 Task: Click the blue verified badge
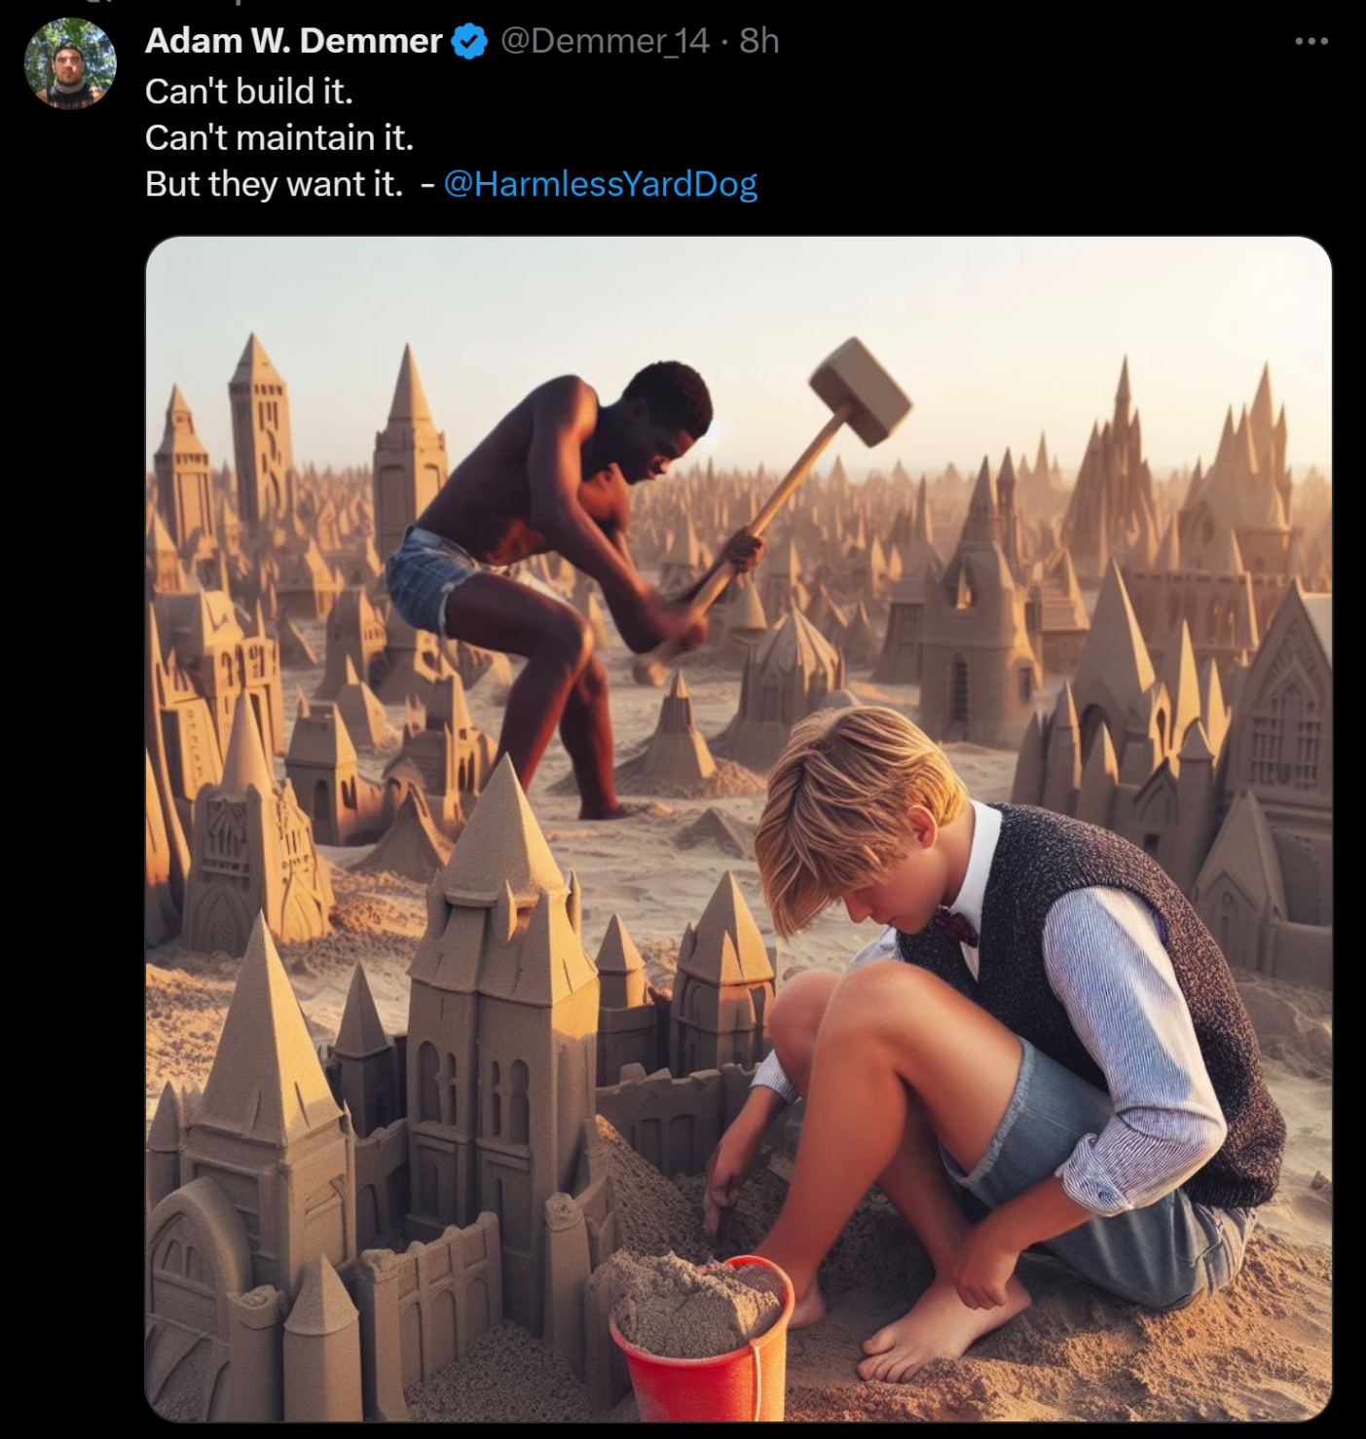pyautogui.click(x=470, y=42)
